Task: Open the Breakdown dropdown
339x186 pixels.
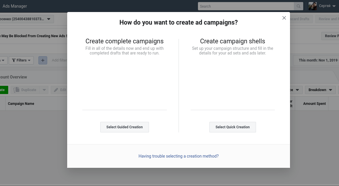Action: pyautogui.click(x=320, y=90)
